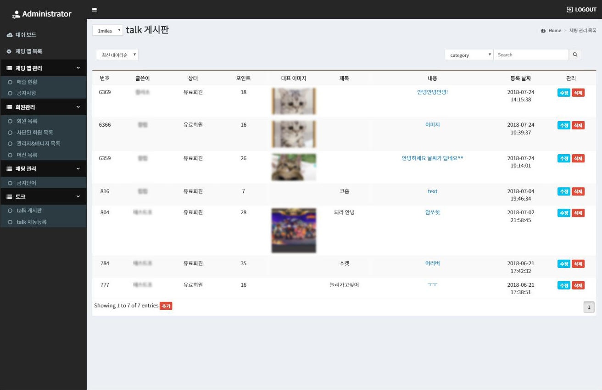
Task: Click the 글쓴이 column header
Action: (x=142, y=78)
